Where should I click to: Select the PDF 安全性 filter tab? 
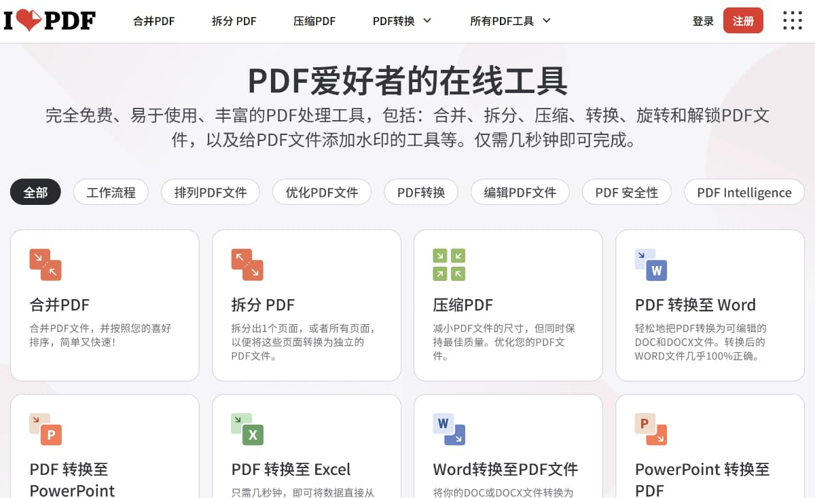coord(627,192)
